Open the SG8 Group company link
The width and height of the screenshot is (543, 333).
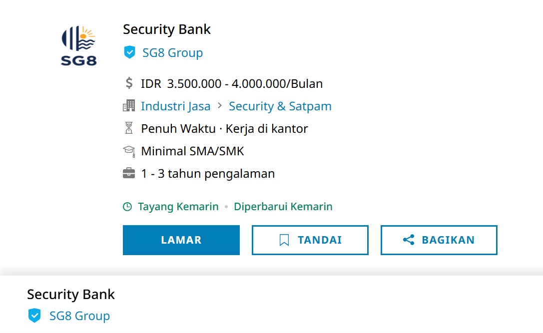point(172,52)
